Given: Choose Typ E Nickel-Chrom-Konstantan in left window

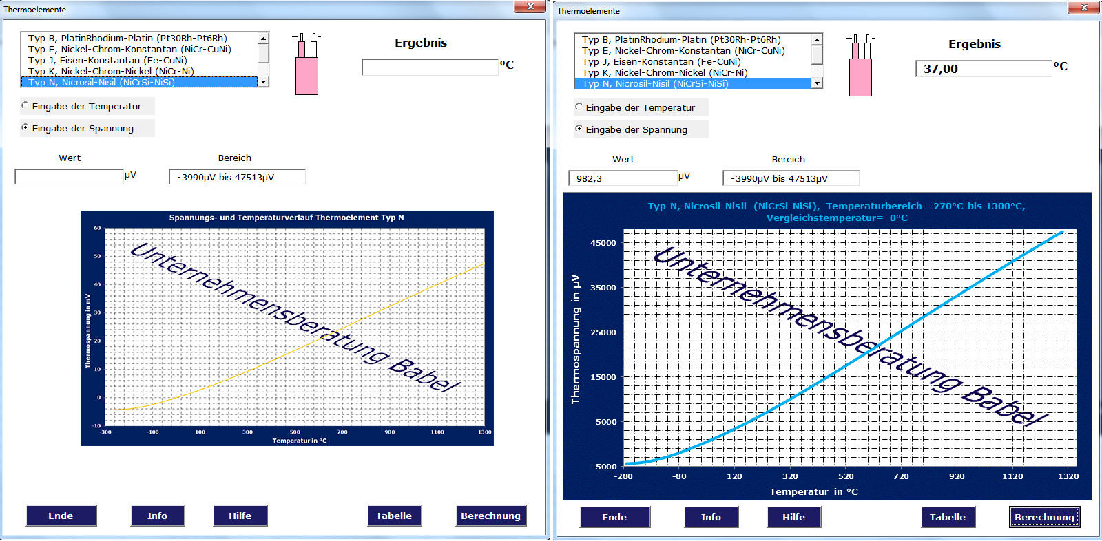Looking at the screenshot, I should pyautogui.click(x=139, y=49).
